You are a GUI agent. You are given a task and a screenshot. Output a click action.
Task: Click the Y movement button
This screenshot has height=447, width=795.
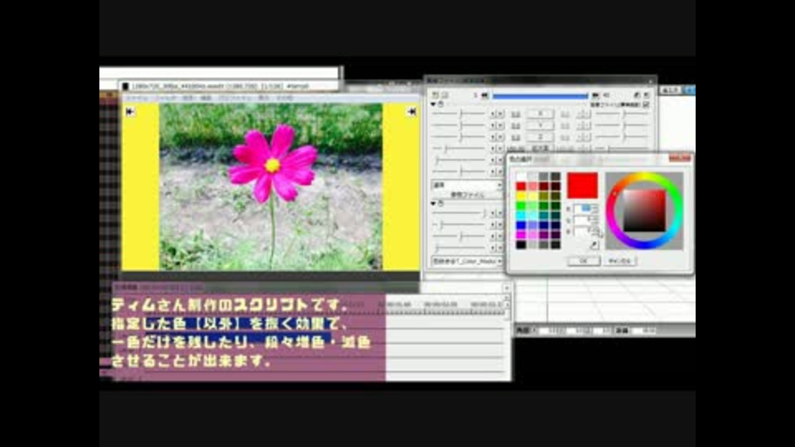tap(540, 125)
